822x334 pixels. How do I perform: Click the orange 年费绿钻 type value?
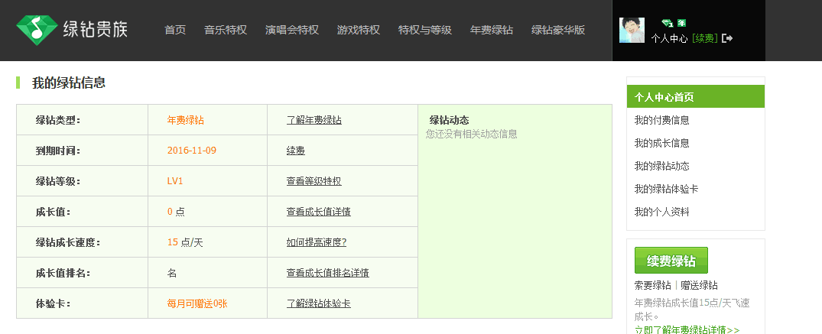pos(186,120)
